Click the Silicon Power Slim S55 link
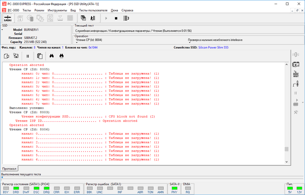Screen dimensions: 305x195 (214, 47)
